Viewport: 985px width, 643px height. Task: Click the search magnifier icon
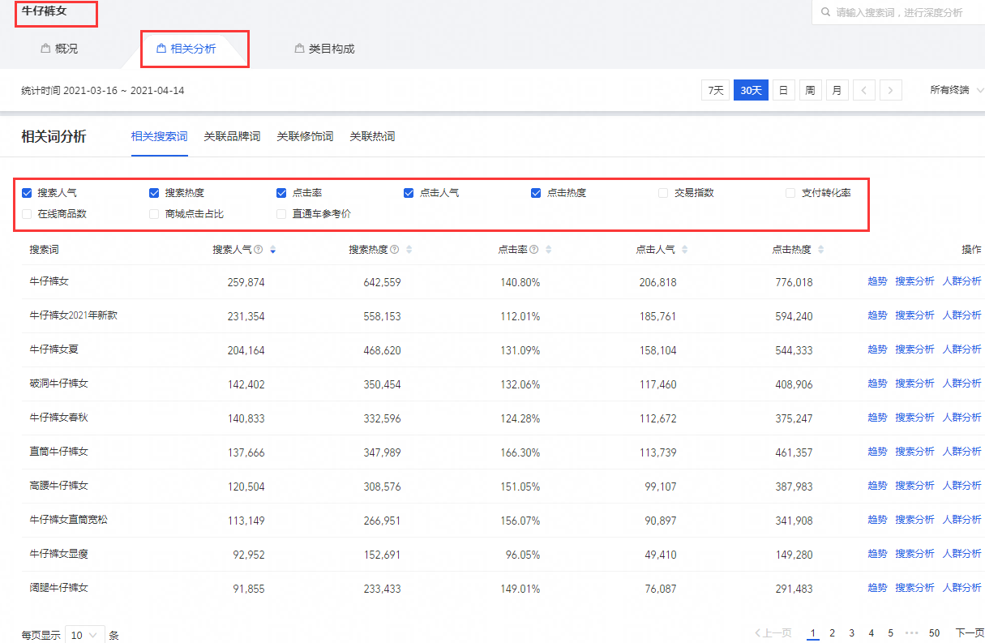click(x=825, y=12)
